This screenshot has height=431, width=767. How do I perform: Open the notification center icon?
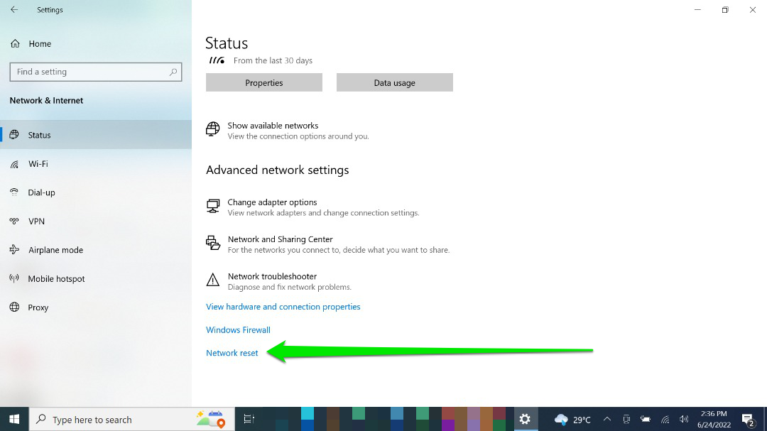(x=748, y=420)
